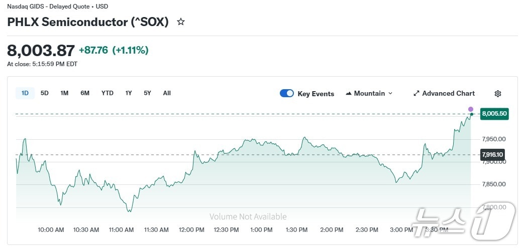This screenshot has width=523, height=248.
Task: View the 1Y chart range
Action: tap(129, 93)
